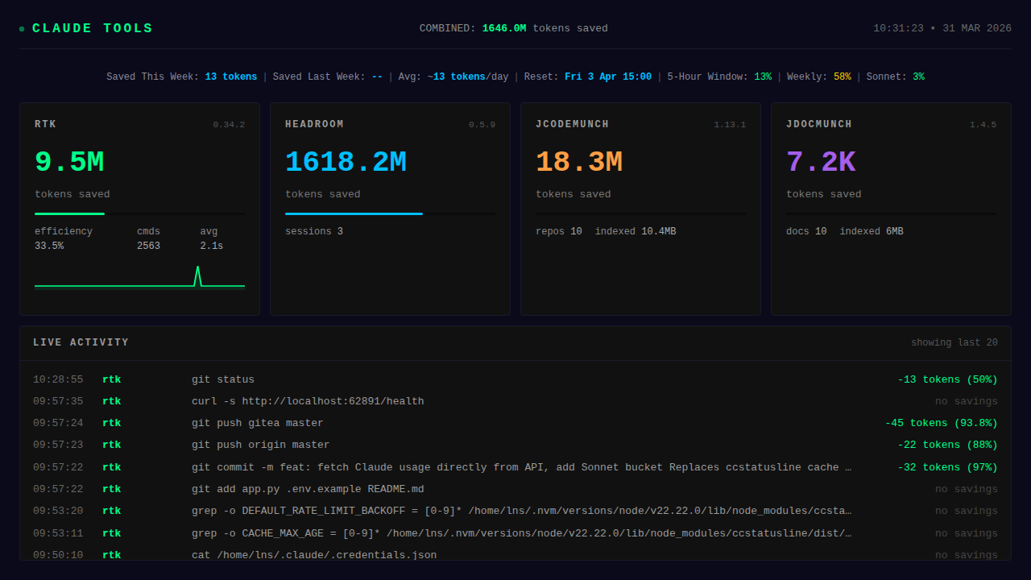
Task: Select the 'git add app.py .env.example README.md' command
Action: (x=308, y=490)
